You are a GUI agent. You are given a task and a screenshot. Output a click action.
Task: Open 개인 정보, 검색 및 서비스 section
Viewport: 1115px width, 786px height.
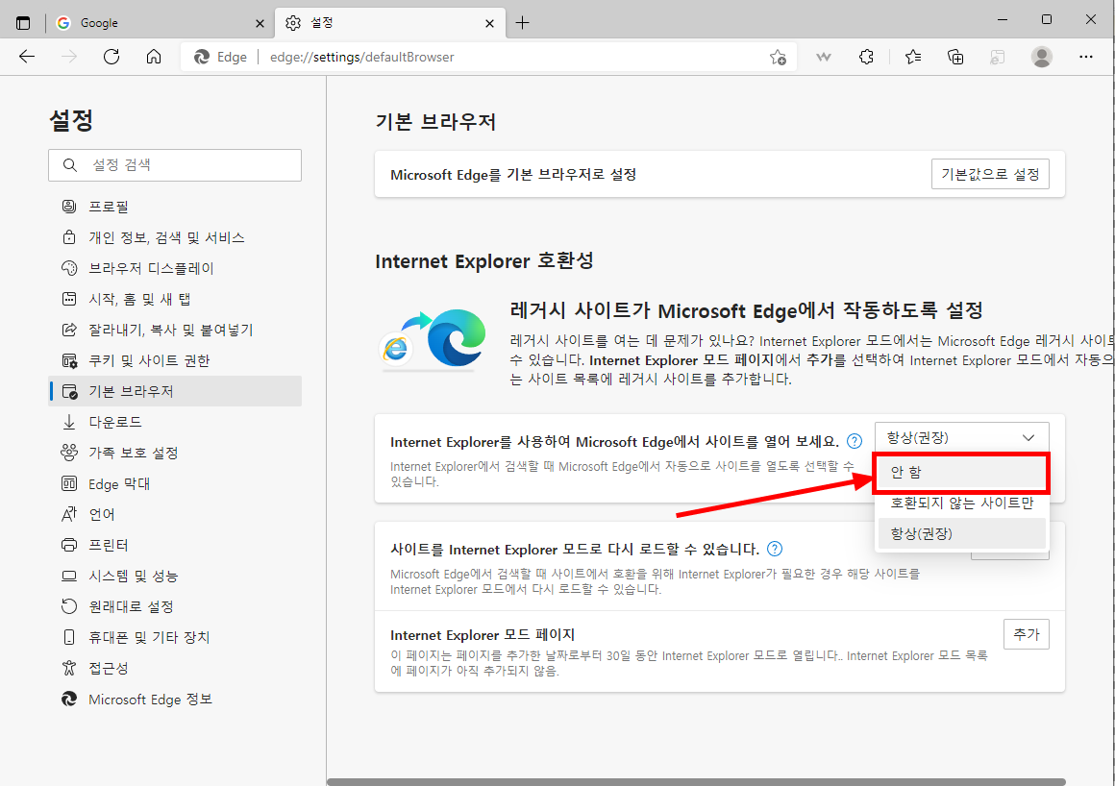(x=175, y=237)
